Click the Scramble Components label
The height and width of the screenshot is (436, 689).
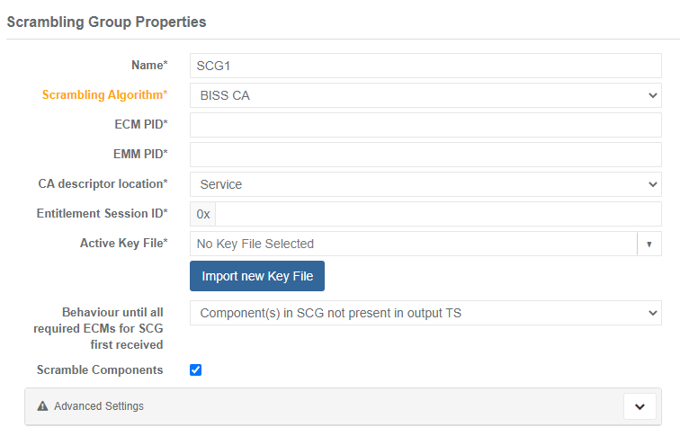tap(100, 369)
